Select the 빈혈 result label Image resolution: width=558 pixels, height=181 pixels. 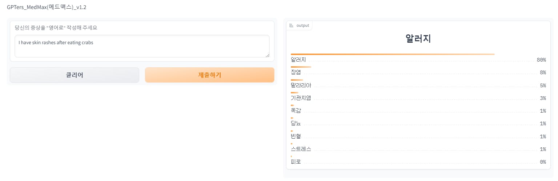[296, 136]
